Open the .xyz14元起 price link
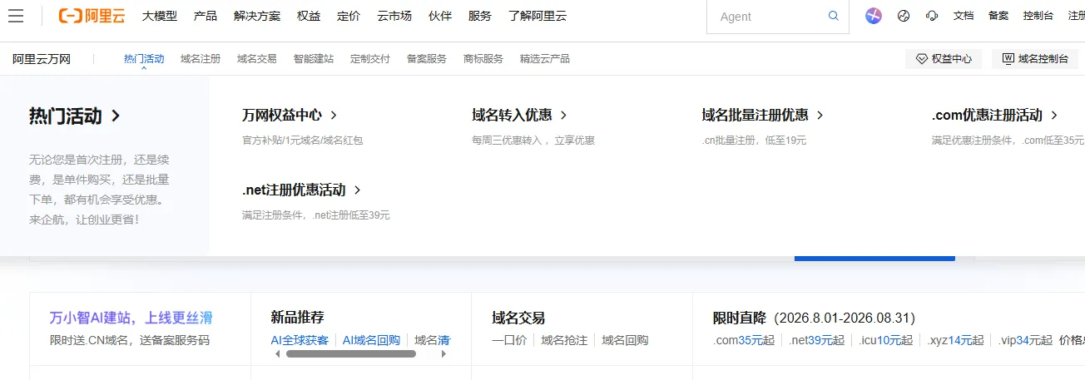The height and width of the screenshot is (380, 1085). [x=955, y=340]
